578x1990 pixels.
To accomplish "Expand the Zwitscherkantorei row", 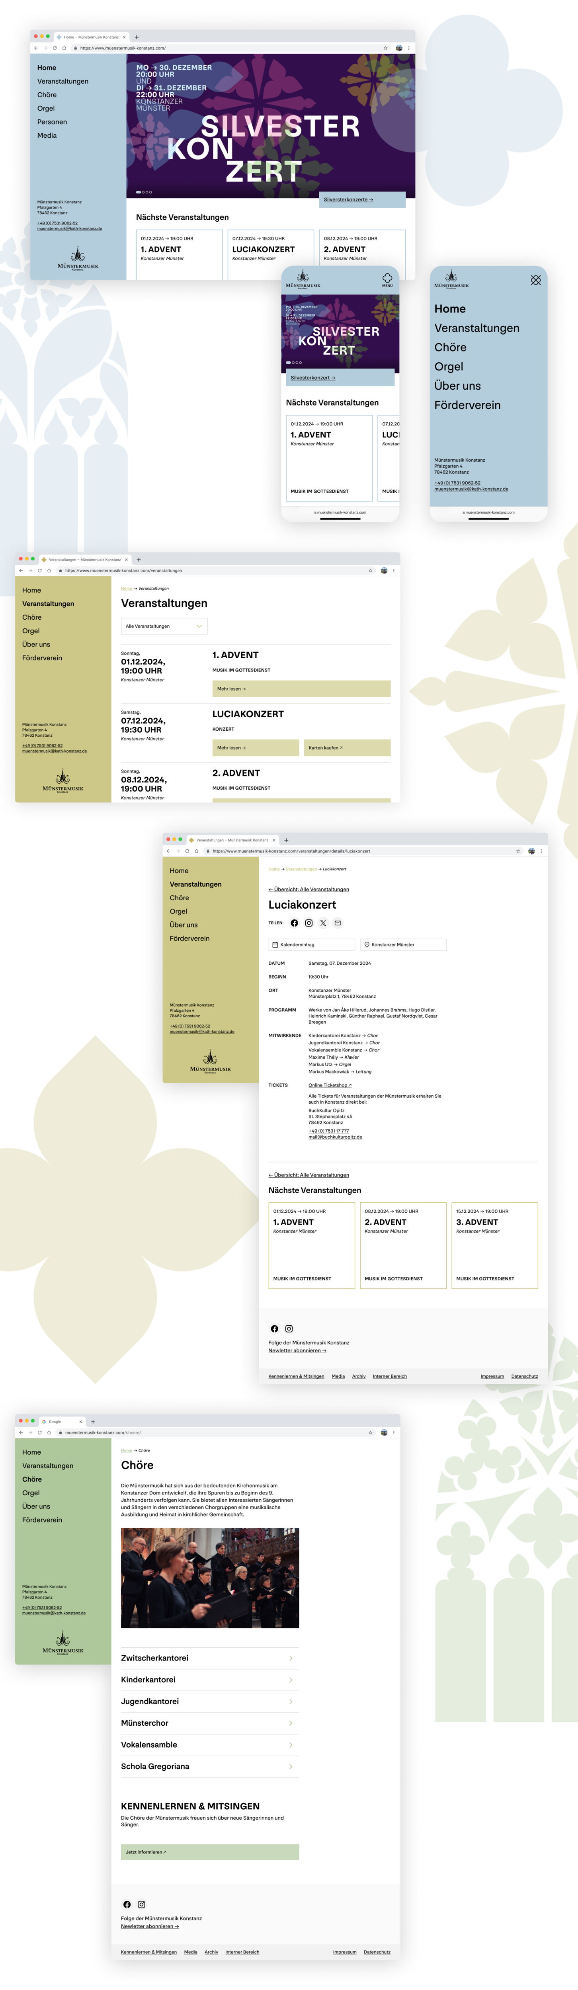I will click(x=209, y=1658).
